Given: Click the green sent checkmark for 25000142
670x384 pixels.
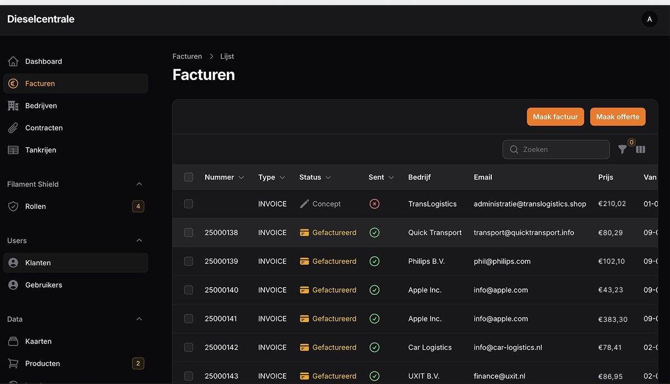Looking at the screenshot, I should coord(374,347).
